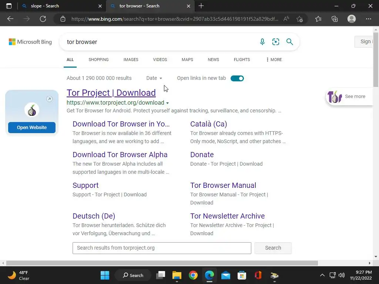Viewport: 379px width, 284px height.
Task: Open the Edge profile avatar
Action: pyautogui.click(x=352, y=19)
